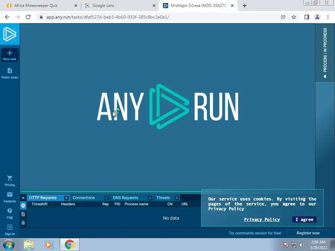This screenshot has height=251, width=335.
Task: Open the FAQ section
Action: pos(9,214)
